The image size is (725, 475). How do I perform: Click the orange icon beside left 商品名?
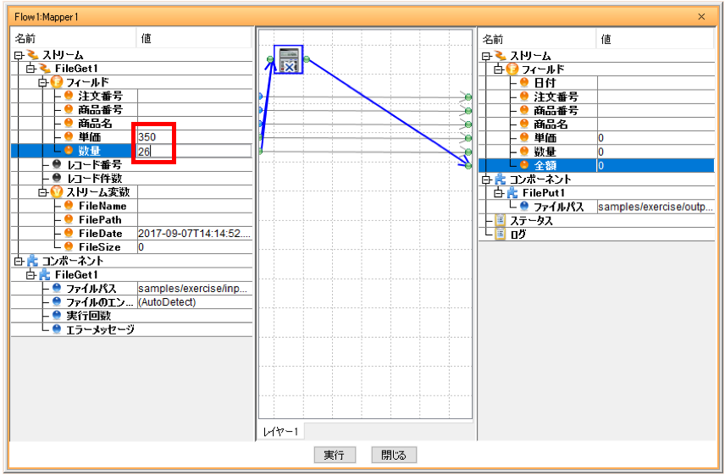click(x=69, y=124)
